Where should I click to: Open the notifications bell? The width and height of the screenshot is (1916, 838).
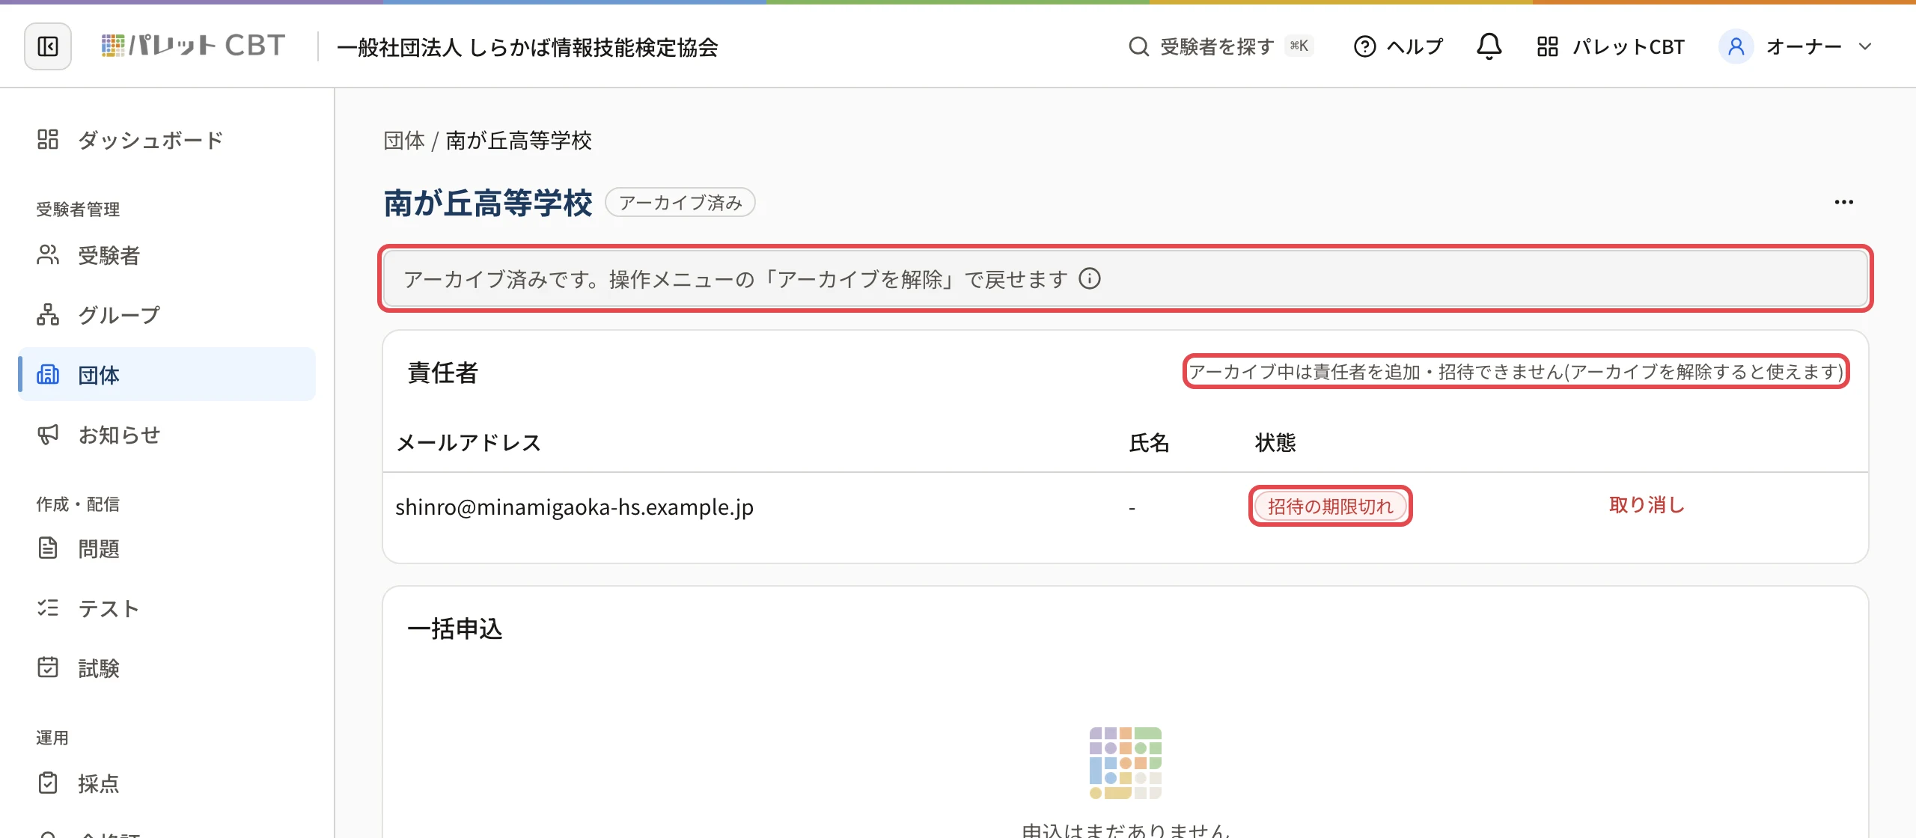click(x=1489, y=46)
